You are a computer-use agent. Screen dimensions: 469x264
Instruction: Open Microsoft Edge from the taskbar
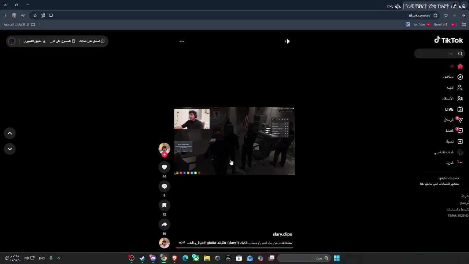click(x=185, y=258)
